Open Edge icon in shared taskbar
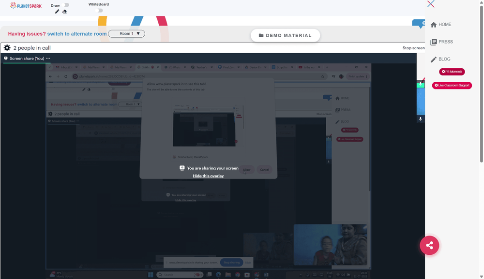484x279 pixels. [219, 275]
